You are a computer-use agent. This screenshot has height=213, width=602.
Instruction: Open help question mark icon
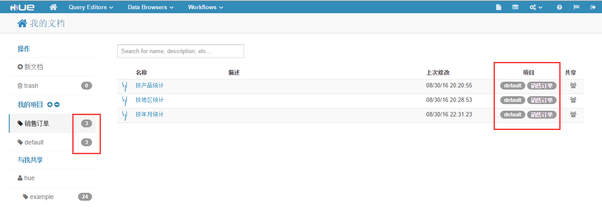point(559,7)
